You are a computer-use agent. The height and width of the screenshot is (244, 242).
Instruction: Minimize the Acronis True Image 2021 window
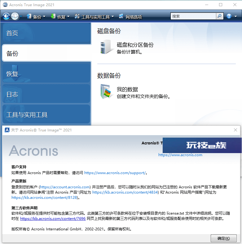[x=207, y=5]
